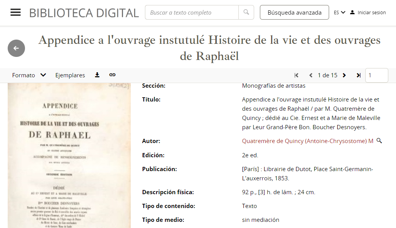This screenshot has width=396, height=228.
Task: Advance to the next page
Action: [x=344, y=75]
